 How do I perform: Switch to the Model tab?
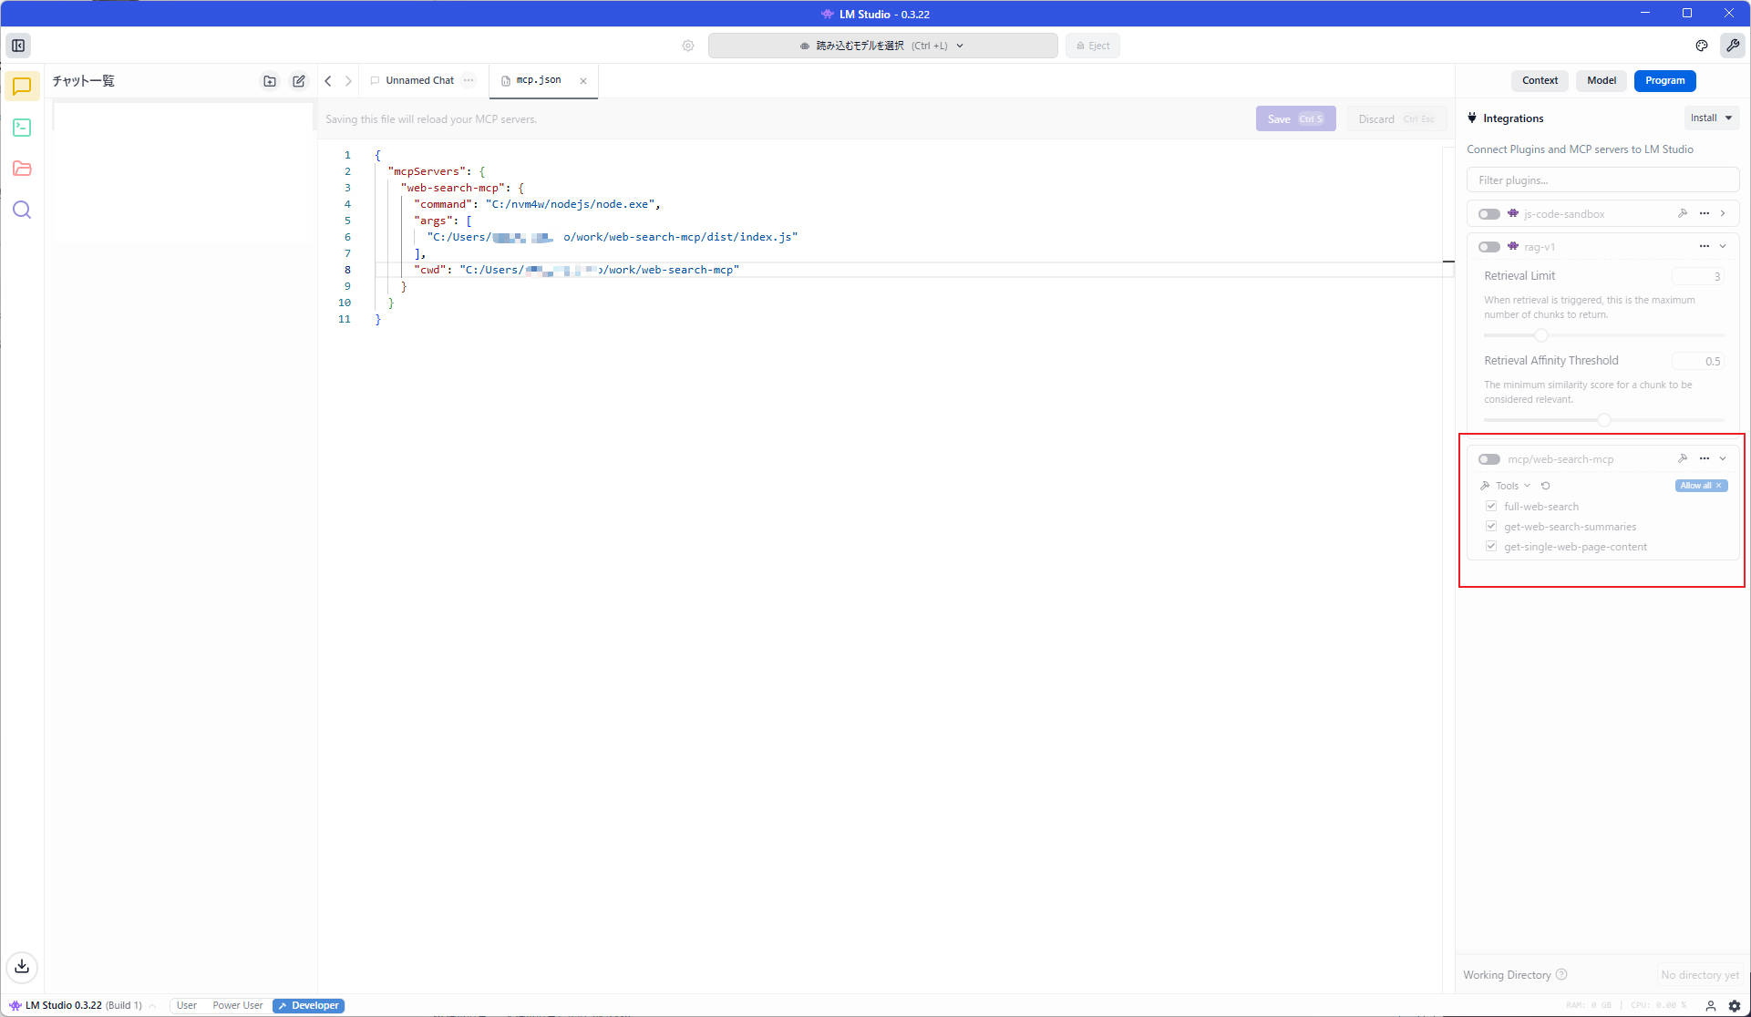1601,80
